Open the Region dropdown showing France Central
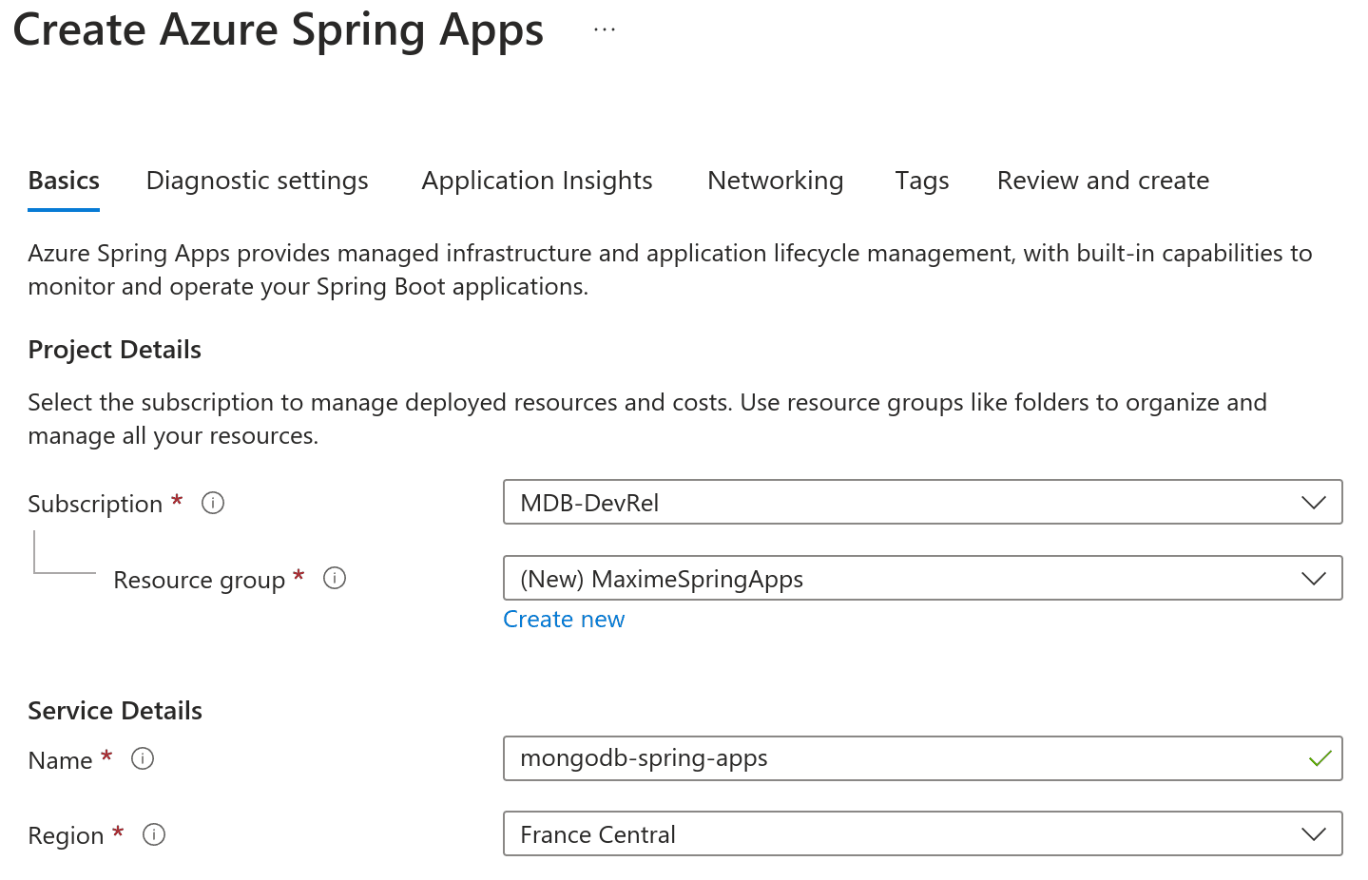The width and height of the screenshot is (1368, 880). [x=921, y=834]
